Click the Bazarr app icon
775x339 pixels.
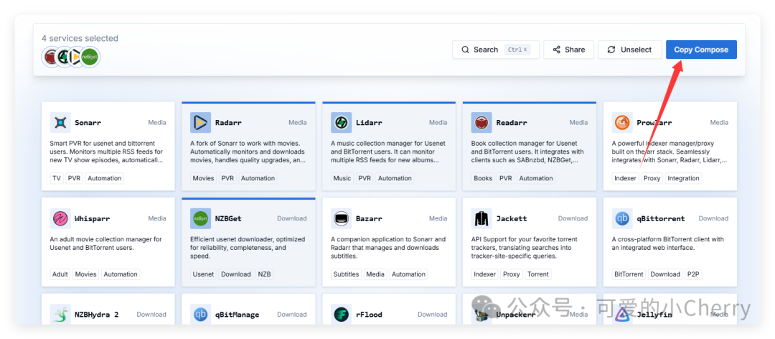click(341, 218)
